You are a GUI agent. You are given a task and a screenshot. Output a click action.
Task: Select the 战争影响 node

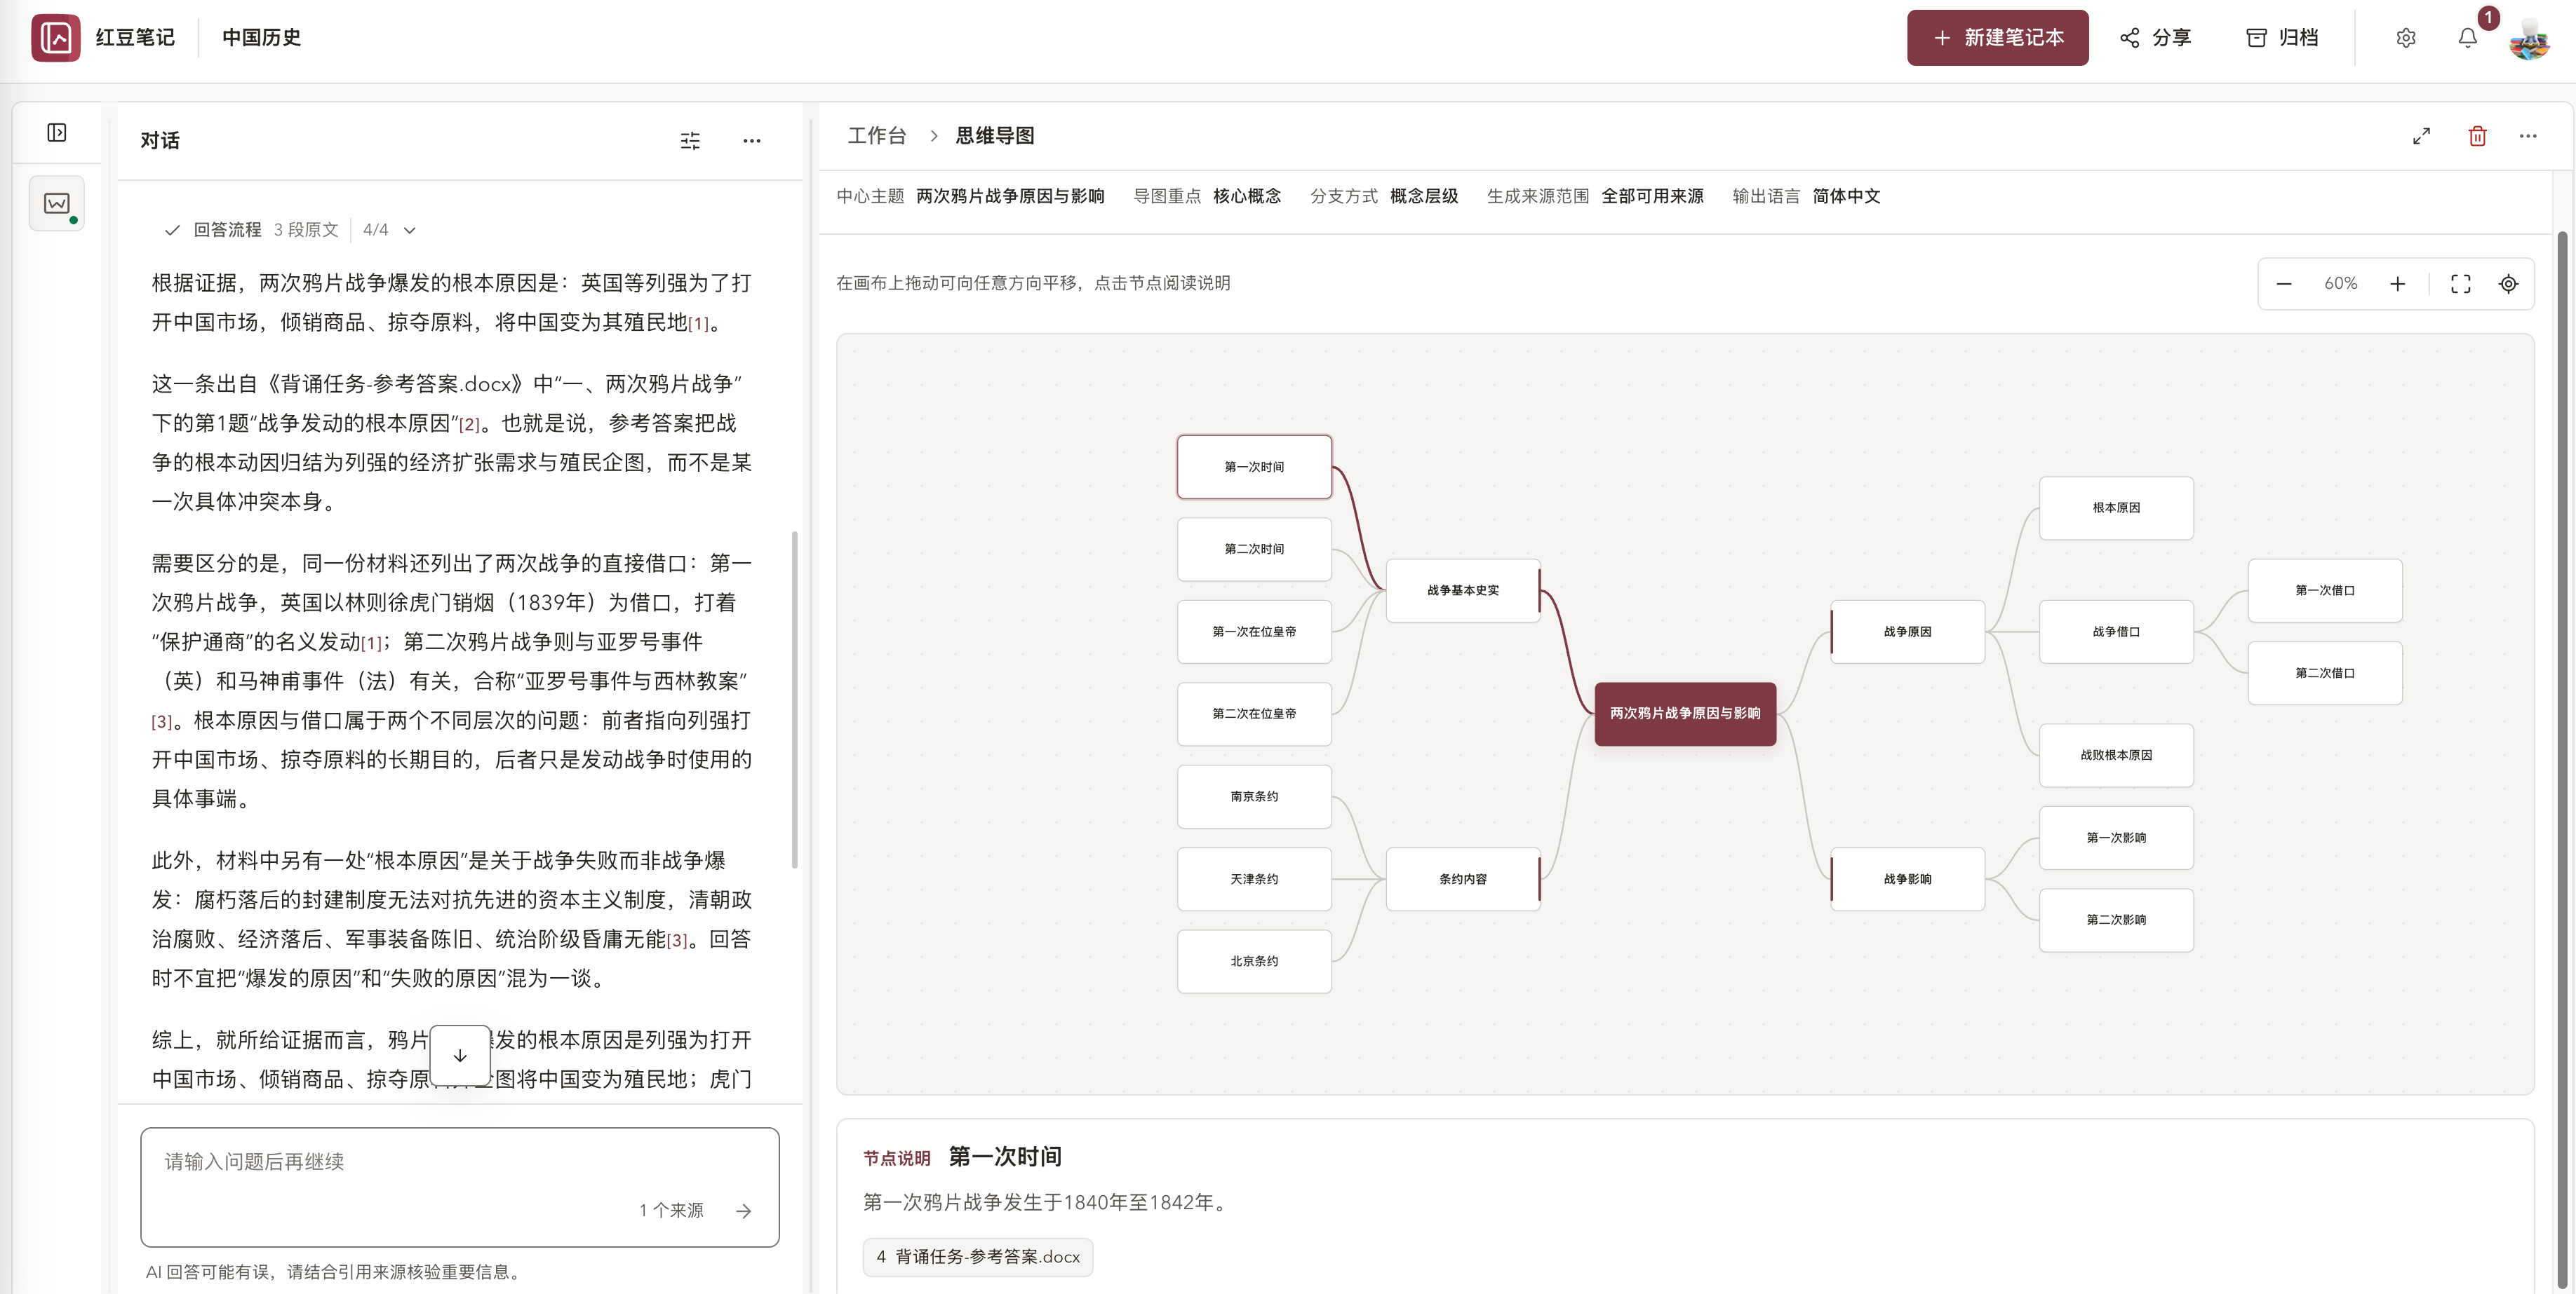coord(1908,879)
